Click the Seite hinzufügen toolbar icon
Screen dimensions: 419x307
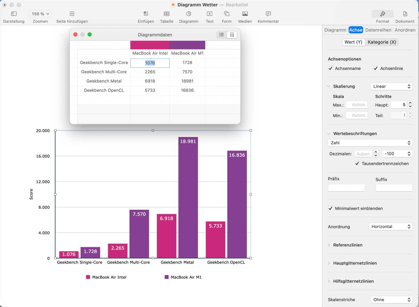[x=72, y=14]
